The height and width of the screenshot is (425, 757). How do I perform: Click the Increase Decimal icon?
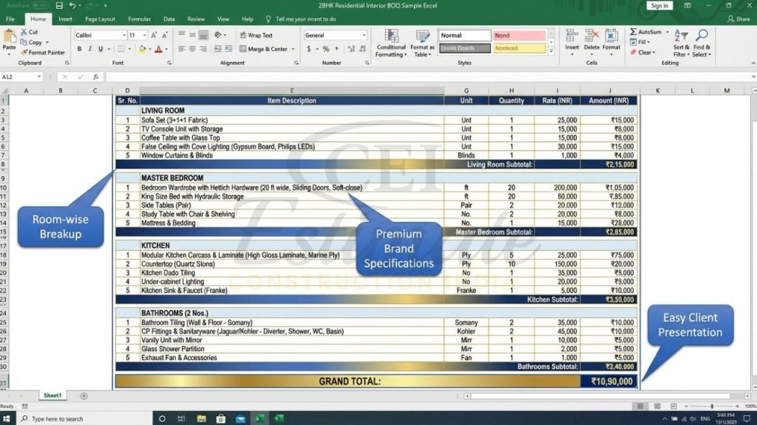coord(351,49)
